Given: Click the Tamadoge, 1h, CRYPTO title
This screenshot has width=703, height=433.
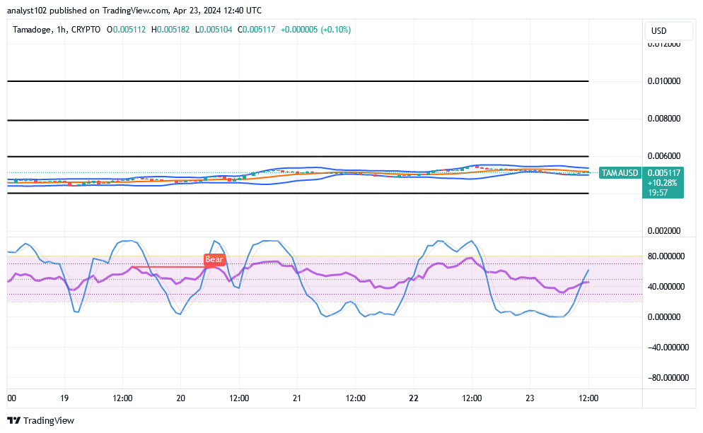Looking at the screenshot, I should click(57, 30).
